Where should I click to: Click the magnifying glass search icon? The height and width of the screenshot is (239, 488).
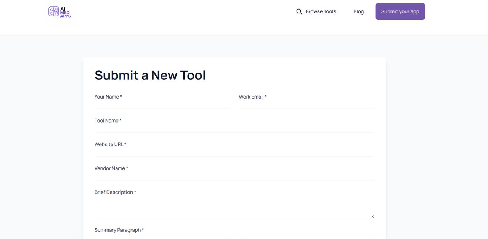299,11
